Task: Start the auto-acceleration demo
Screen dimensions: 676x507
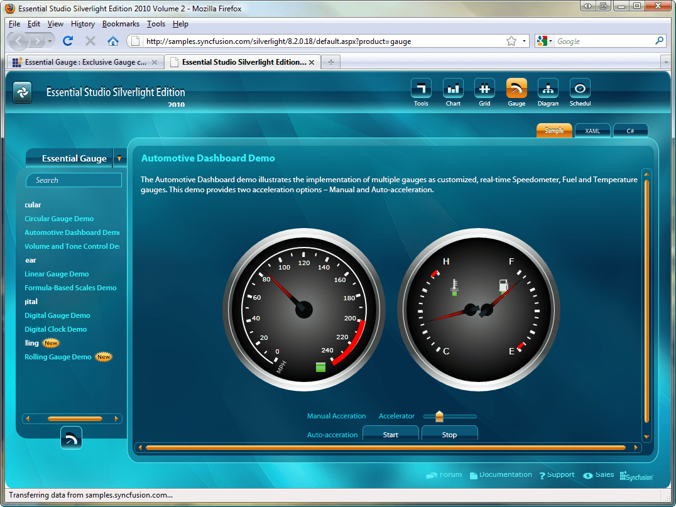Action: 390,434
